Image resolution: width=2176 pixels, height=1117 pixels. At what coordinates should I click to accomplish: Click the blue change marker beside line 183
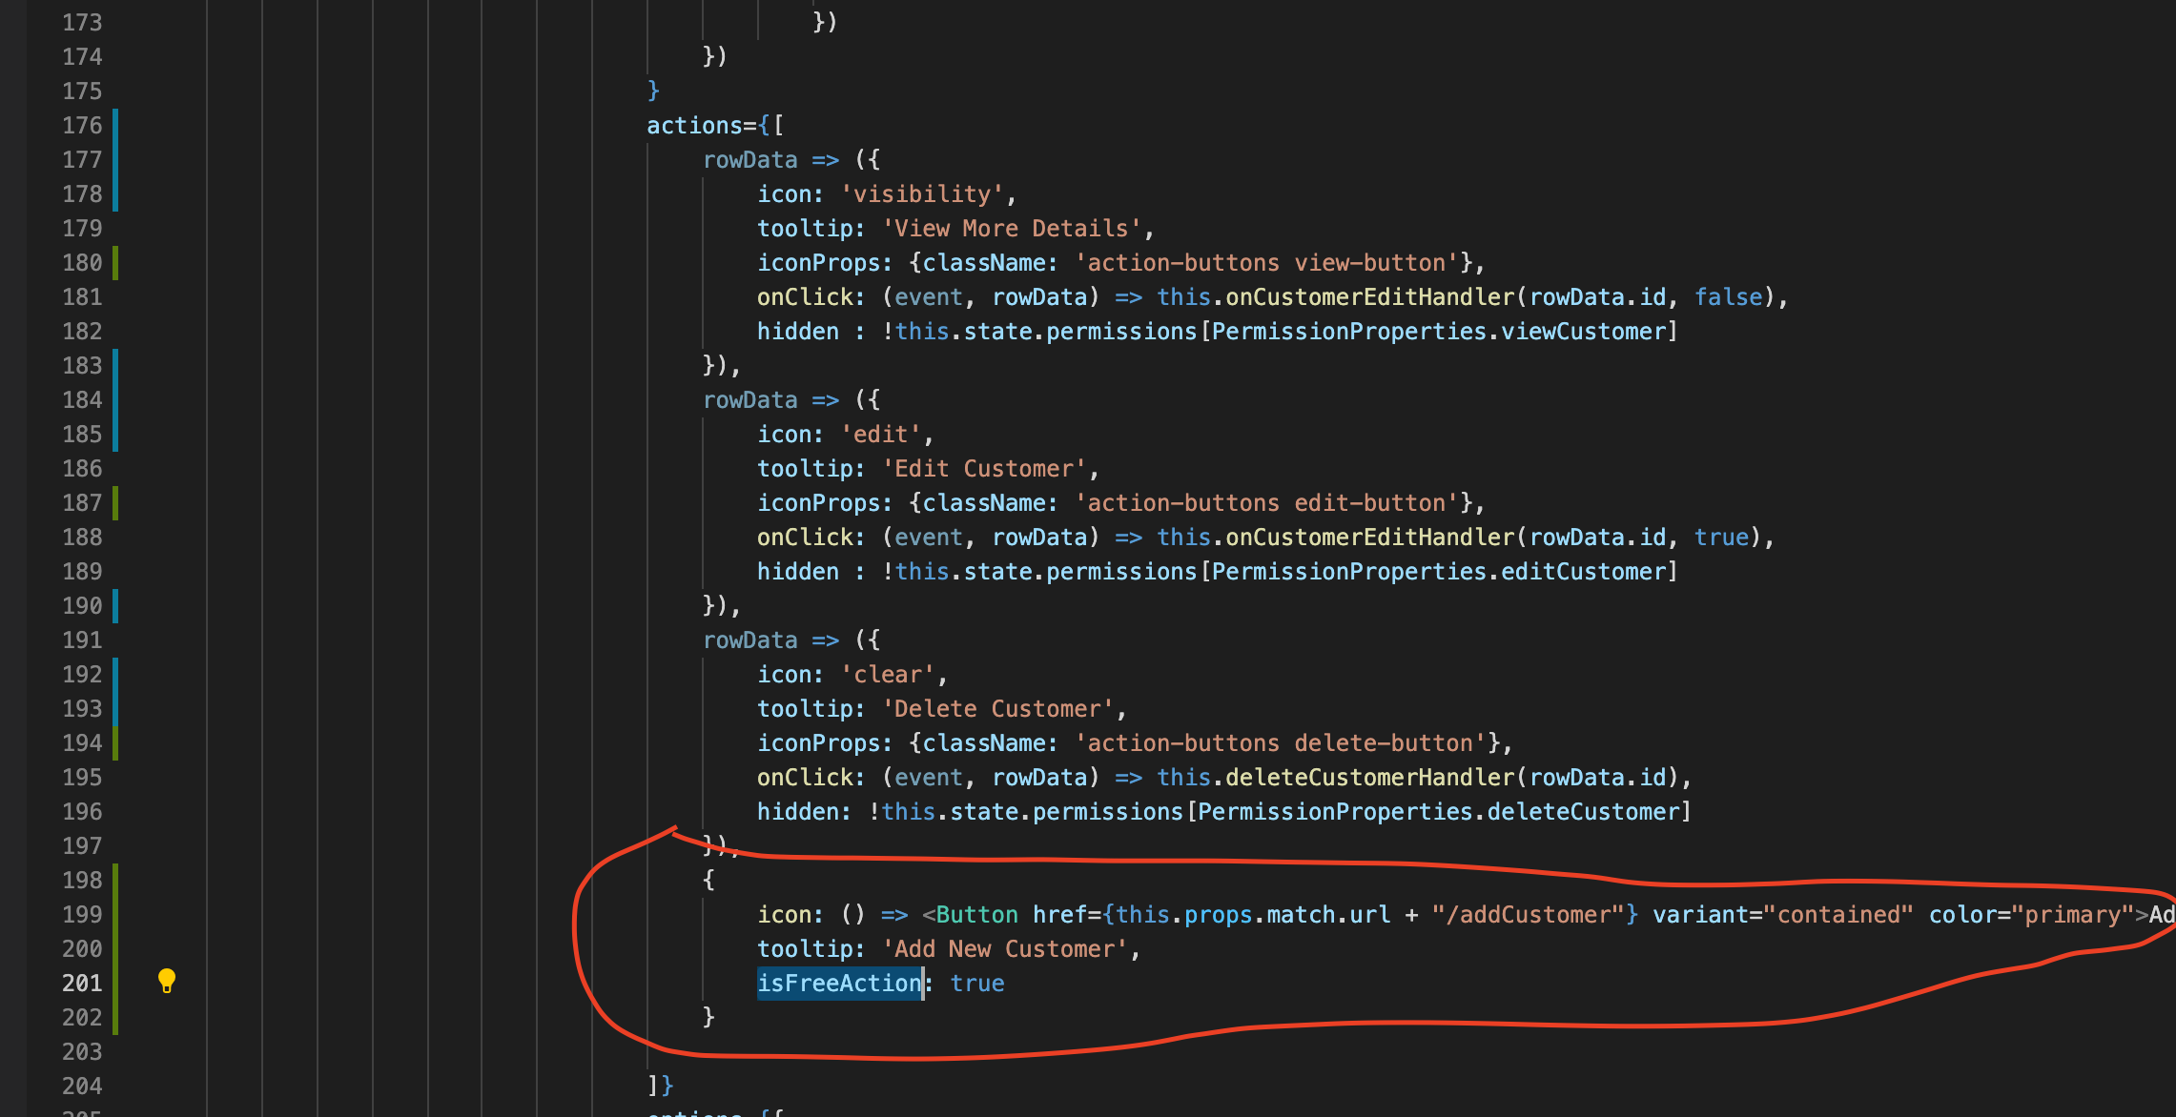click(x=115, y=366)
